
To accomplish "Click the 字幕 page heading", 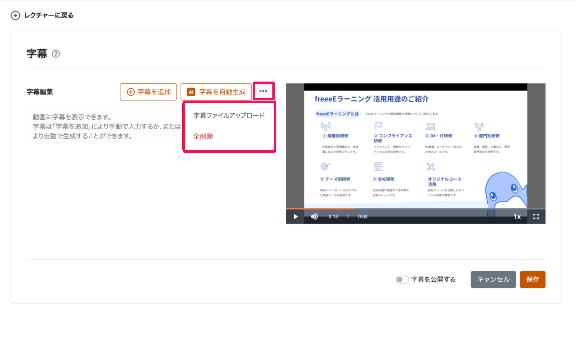I will tap(37, 54).
